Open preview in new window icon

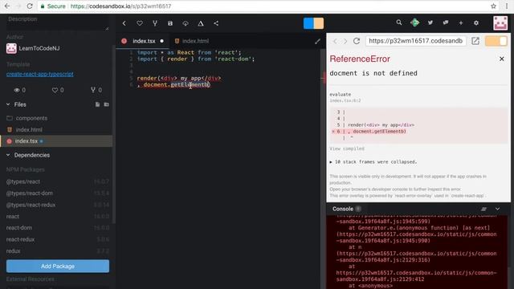pos(475,41)
